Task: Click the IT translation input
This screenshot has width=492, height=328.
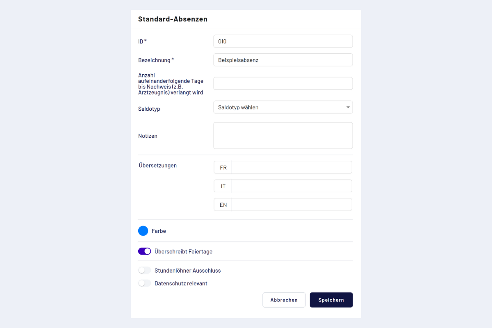Action: 291,186
